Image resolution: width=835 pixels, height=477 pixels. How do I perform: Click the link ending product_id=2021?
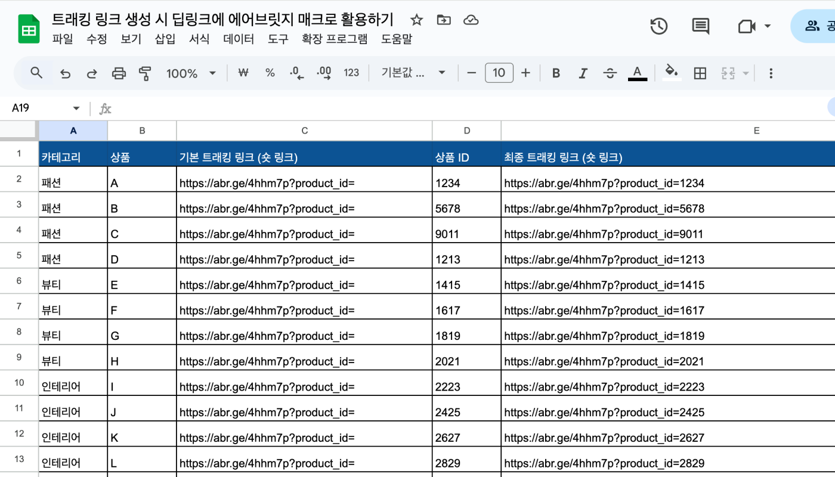(604, 362)
